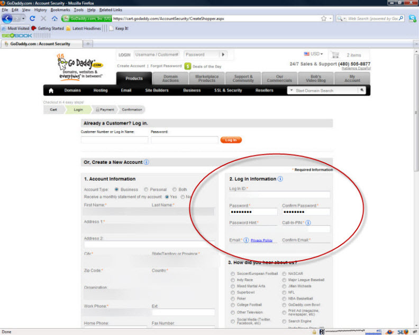
Task: Expand Start Domain Search dropdown arrow
Action: (x=292, y=90)
